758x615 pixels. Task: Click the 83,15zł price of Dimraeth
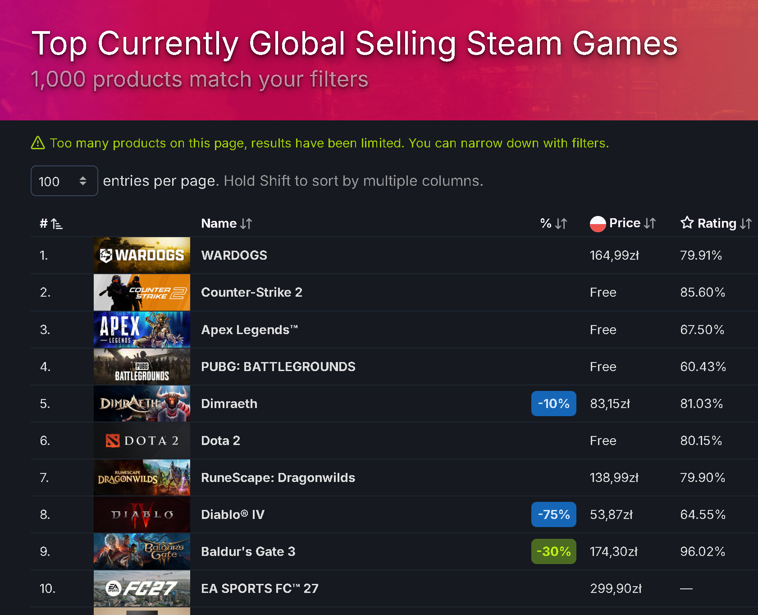coord(610,404)
